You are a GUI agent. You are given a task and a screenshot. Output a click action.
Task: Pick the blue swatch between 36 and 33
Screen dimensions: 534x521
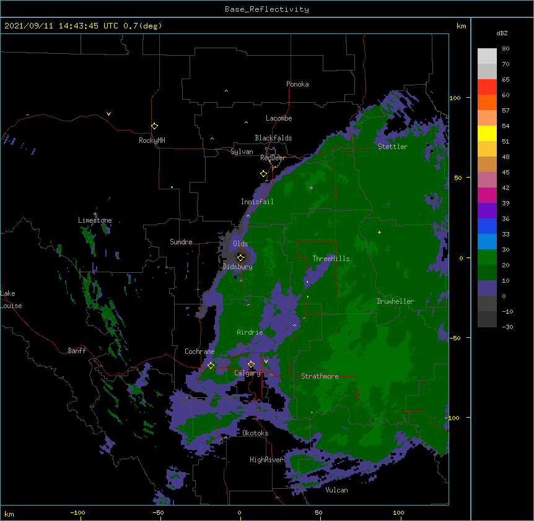coord(487,226)
